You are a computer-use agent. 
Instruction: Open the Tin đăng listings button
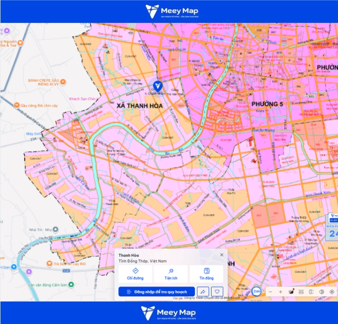pos(206,274)
